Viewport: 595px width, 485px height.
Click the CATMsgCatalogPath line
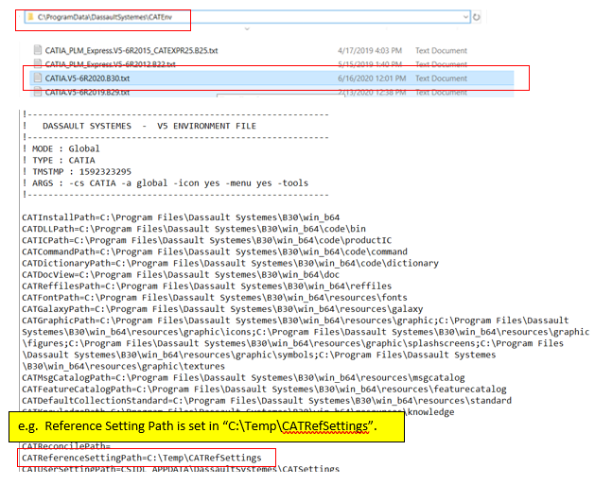tap(243, 377)
